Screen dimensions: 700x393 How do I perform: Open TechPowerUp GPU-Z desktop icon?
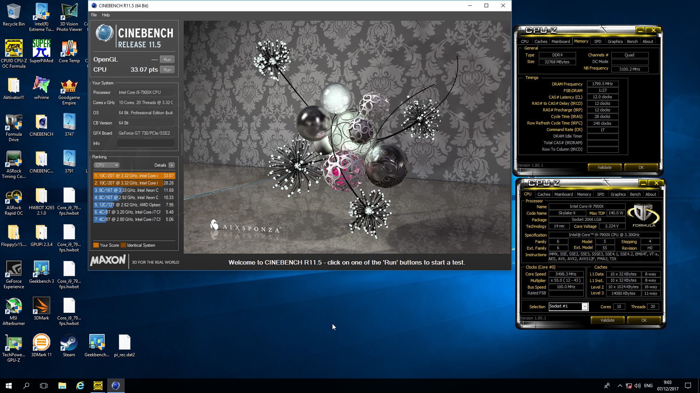14,348
